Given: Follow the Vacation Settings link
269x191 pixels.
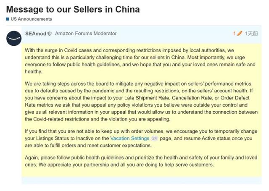Looking at the screenshot, I should 129,138.
